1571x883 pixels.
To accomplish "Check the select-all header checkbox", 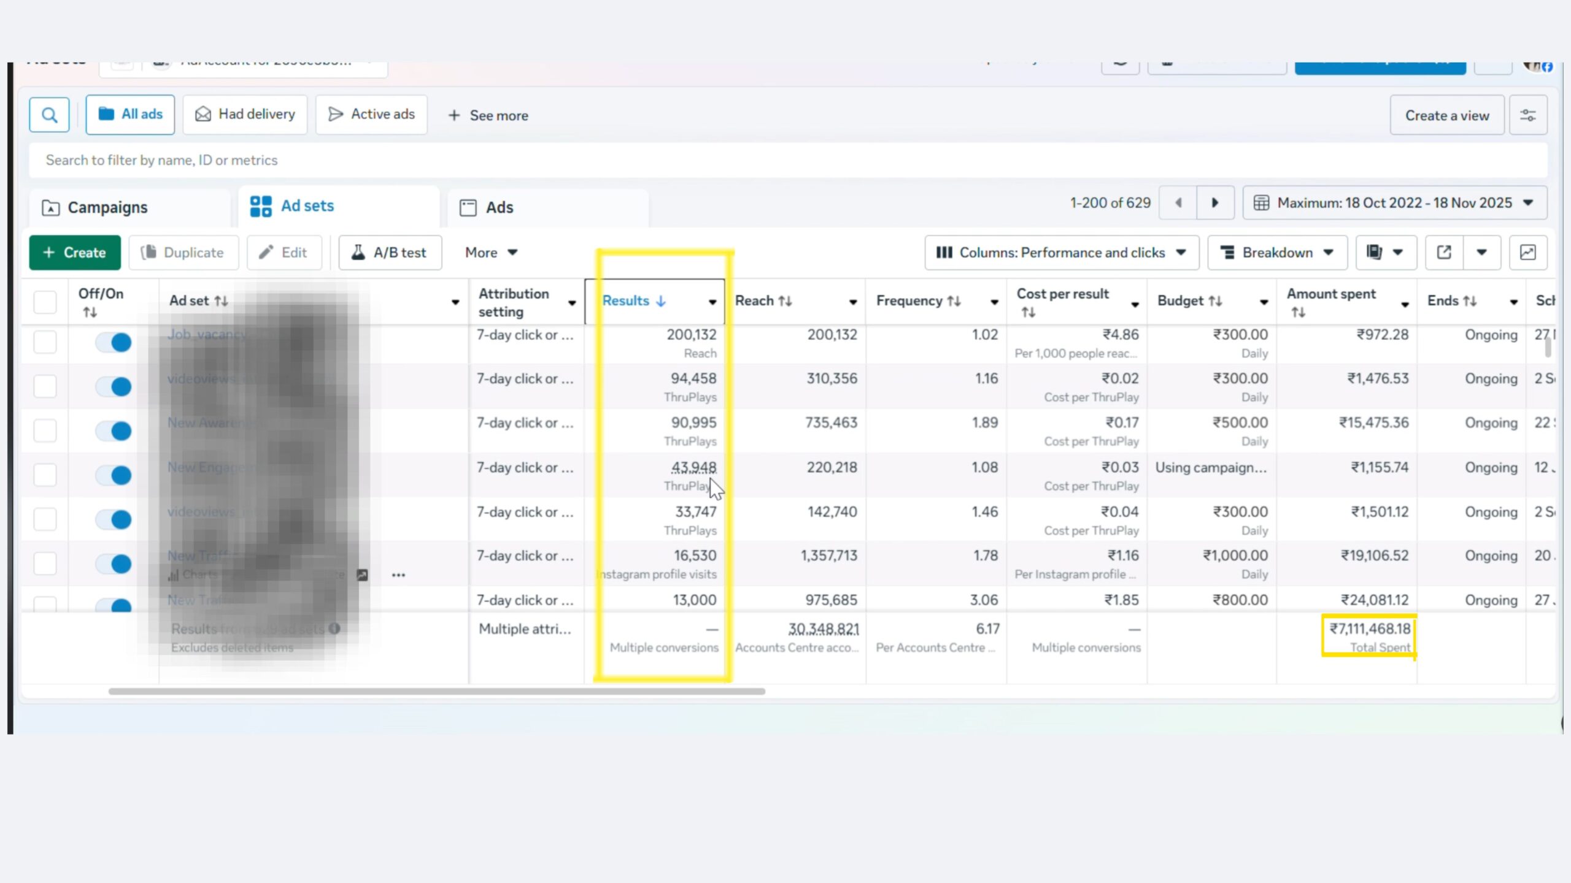I will [x=45, y=302].
